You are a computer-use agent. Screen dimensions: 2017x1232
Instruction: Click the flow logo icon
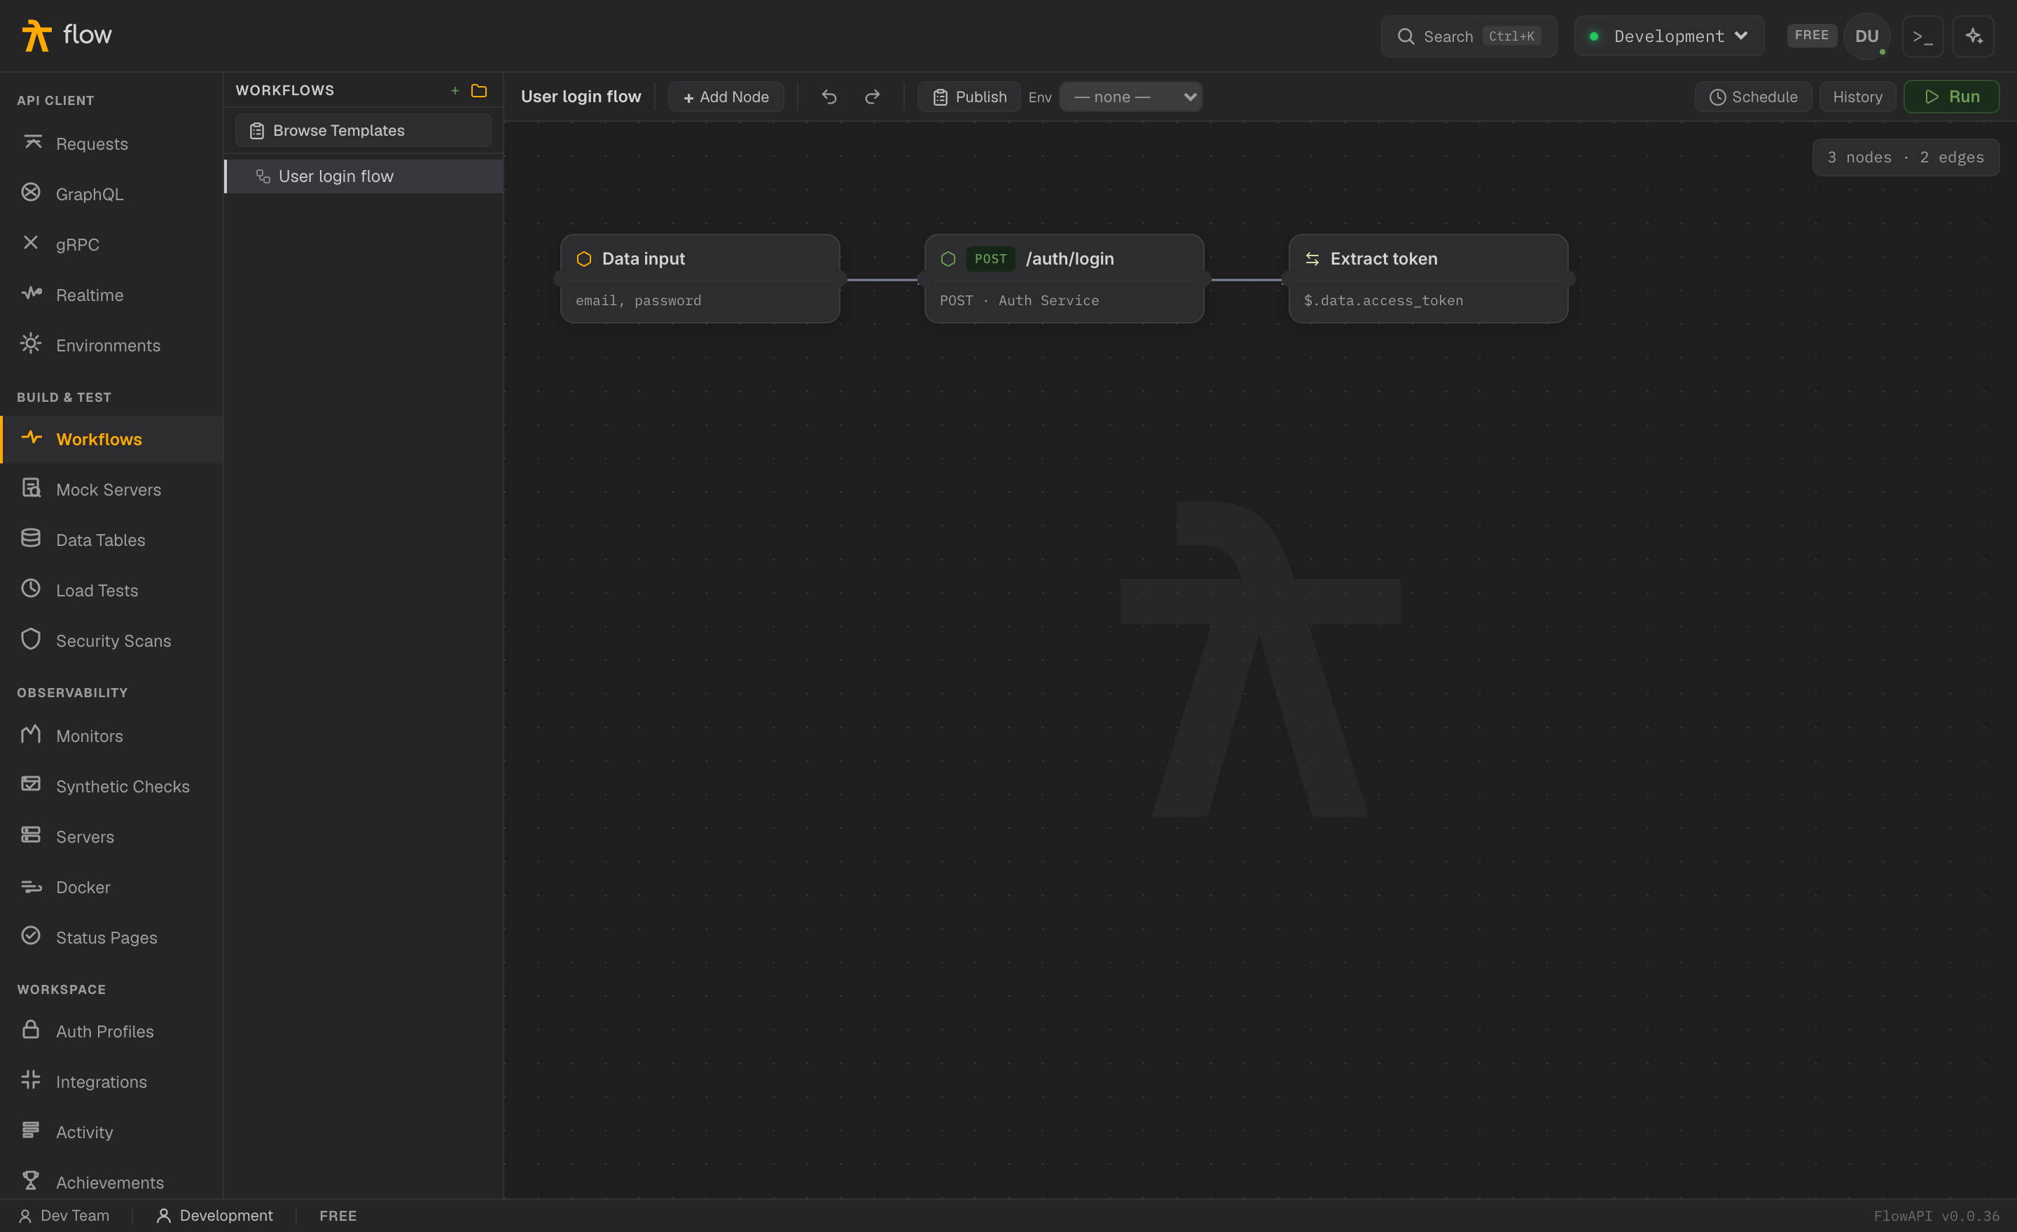pos(36,35)
